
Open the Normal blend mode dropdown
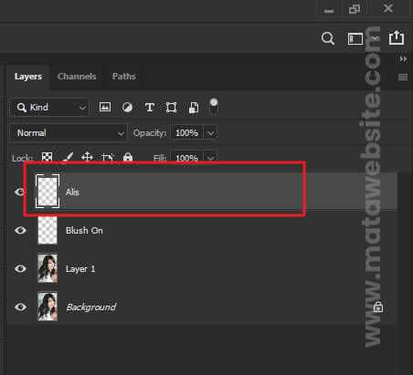point(69,133)
